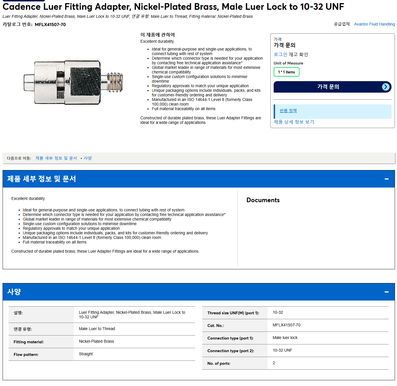Open 제품 상세 정보 보기 link
This screenshot has width=397, height=386.
tap(294, 122)
